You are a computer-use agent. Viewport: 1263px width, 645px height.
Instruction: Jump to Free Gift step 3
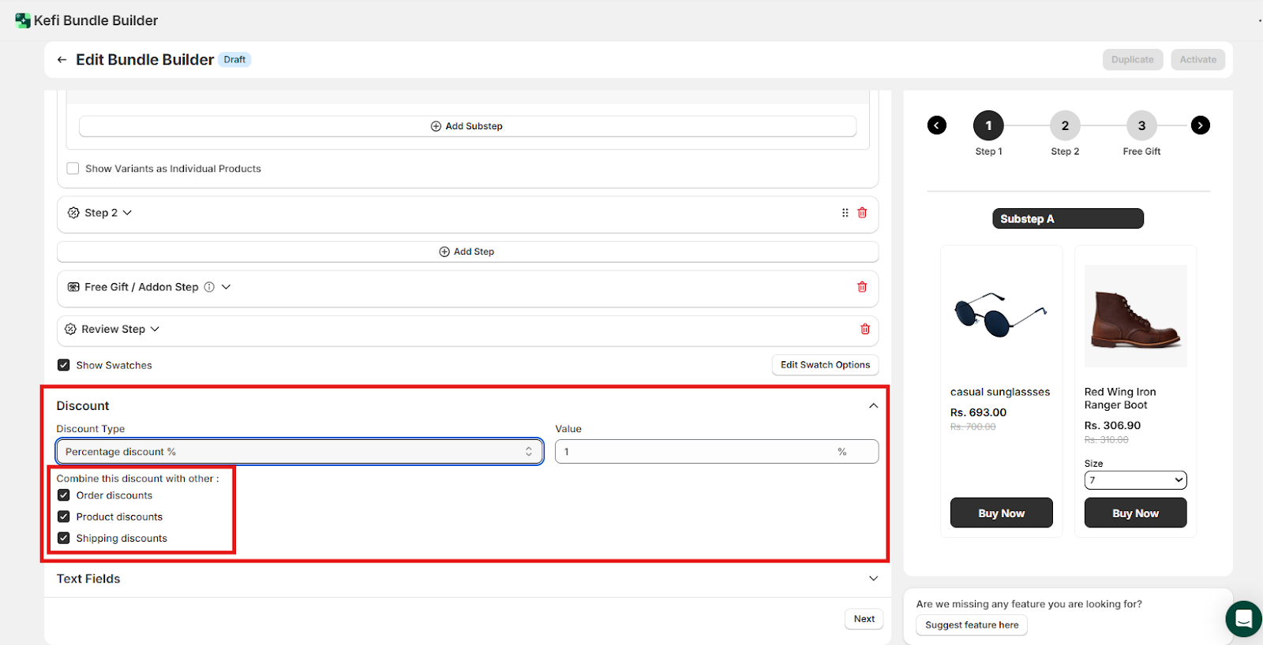point(1141,126)
